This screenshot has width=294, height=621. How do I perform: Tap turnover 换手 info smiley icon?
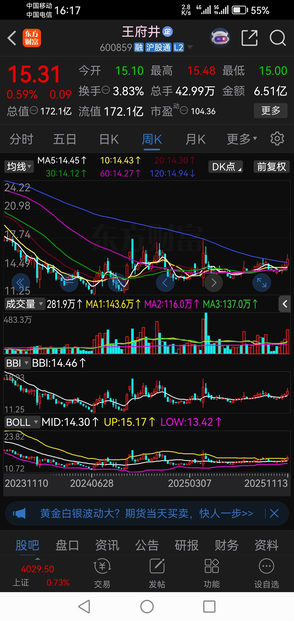tap(106, 90)
